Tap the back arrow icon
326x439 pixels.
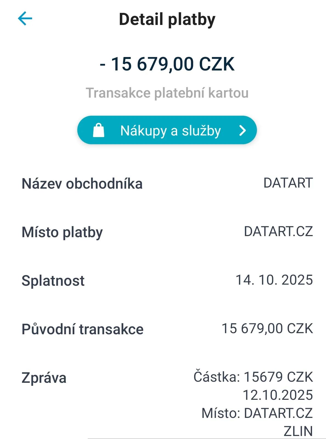25,19
